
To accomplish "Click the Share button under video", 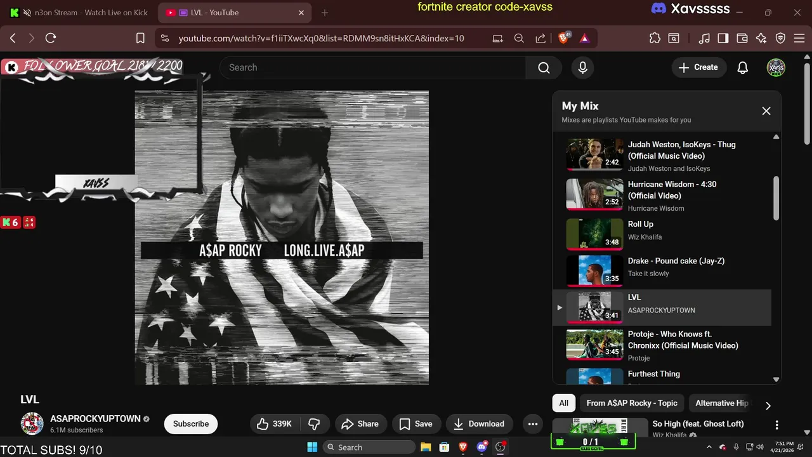I will [x=360, y=424].
